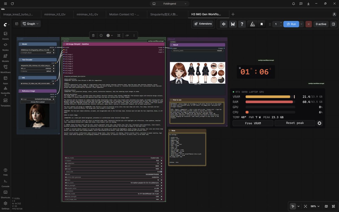Open the Models sidebar panel
Screen dimensions: 339x212
click(5, 58)
